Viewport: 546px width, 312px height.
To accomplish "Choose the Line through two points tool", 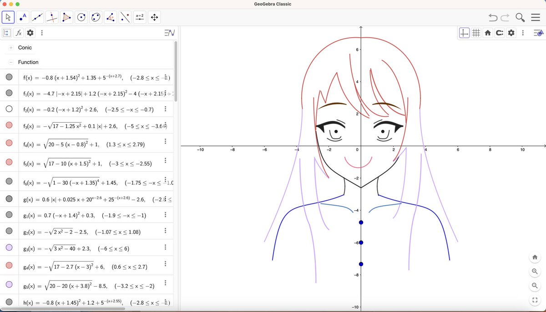I will point(37,17).
